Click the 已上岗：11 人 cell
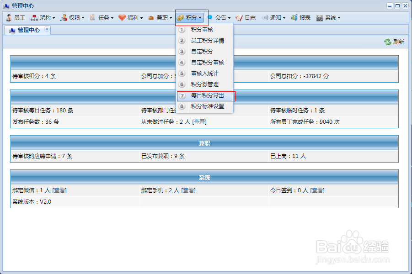This screenshot has height=274, width=412. tap(333, 156)
